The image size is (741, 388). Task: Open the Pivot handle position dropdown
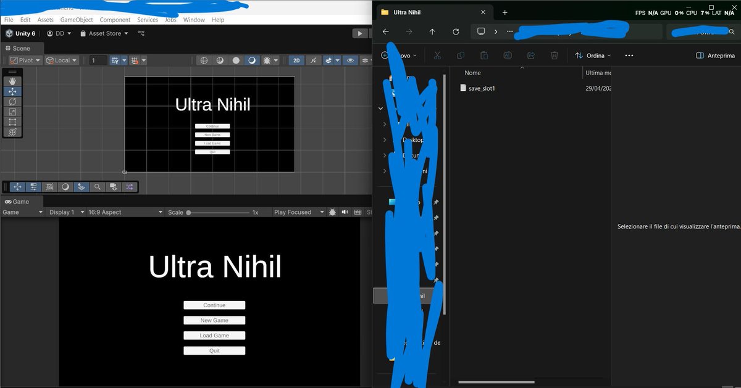26,60
